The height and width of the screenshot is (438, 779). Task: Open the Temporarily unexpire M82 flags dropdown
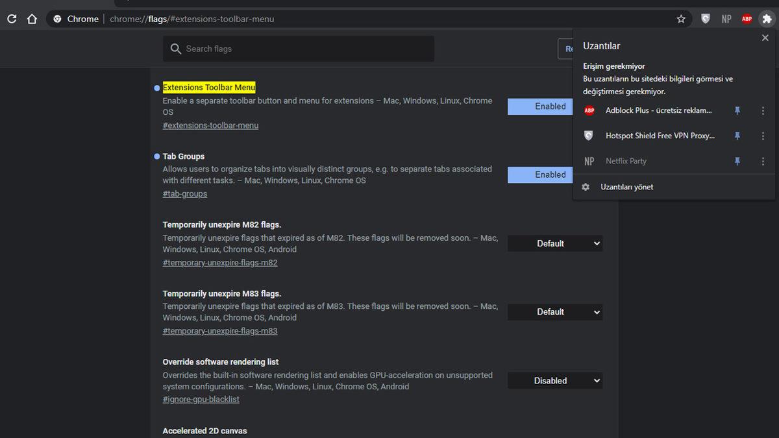(x=555, y=243)
